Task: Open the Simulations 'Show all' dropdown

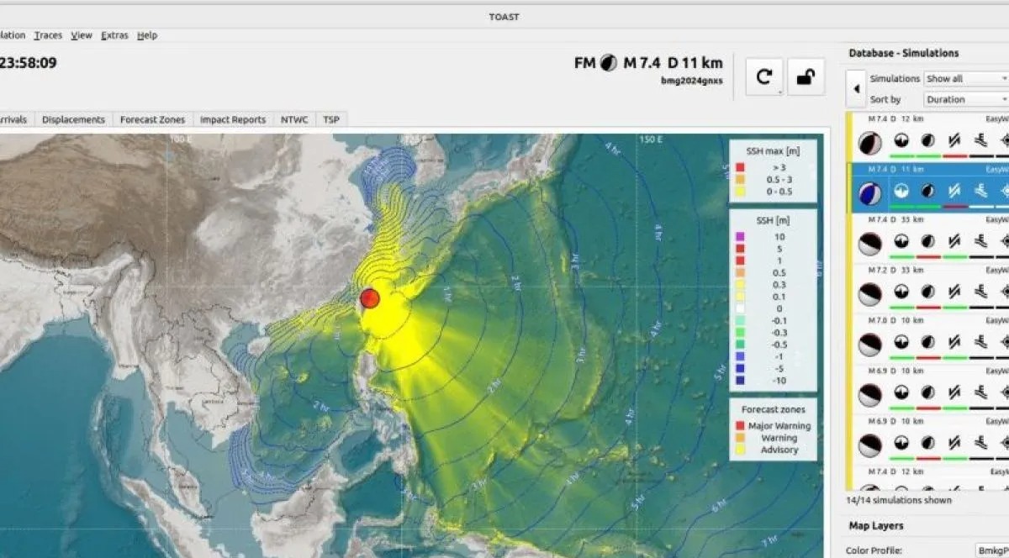Action: pyautogui.click(x=965, y=77)
